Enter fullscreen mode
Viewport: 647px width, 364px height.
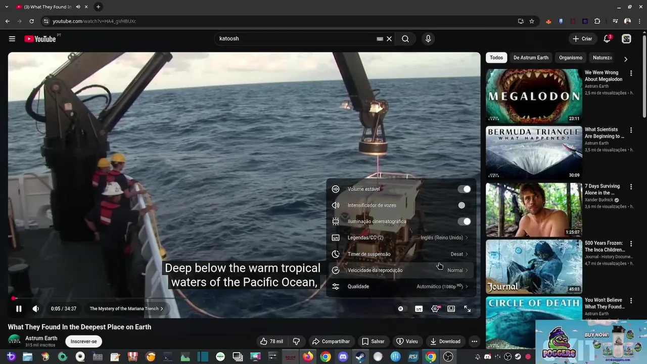click(468, 309)
